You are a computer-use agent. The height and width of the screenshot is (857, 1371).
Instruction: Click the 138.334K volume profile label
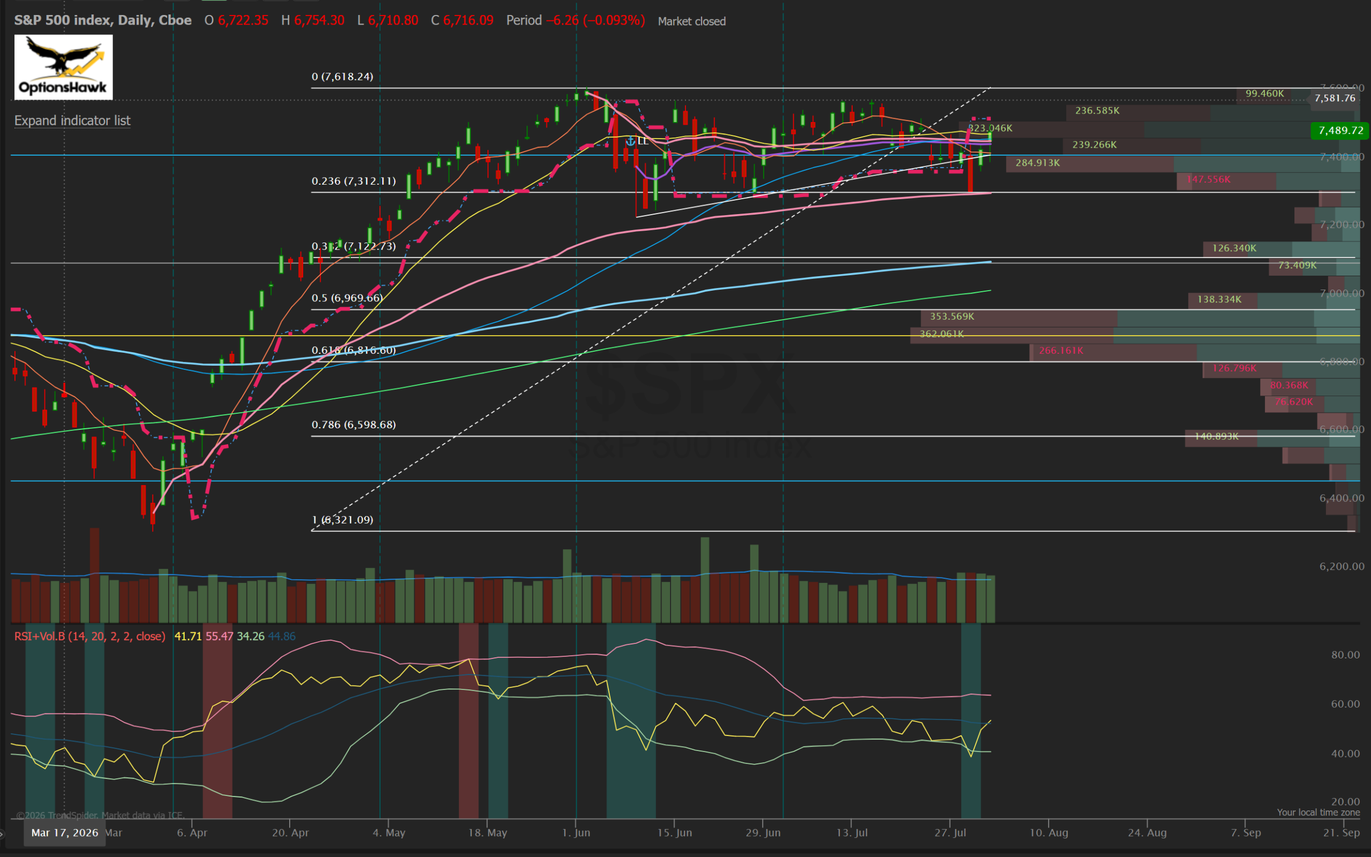[1219, 299]
